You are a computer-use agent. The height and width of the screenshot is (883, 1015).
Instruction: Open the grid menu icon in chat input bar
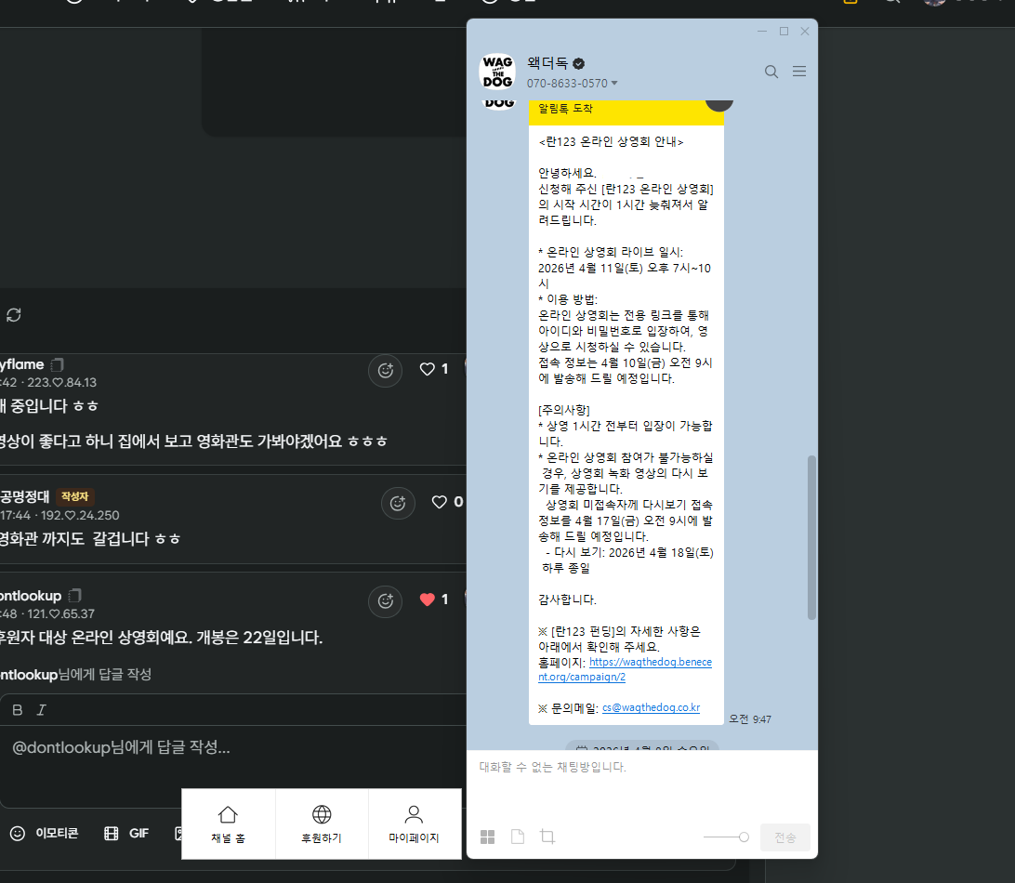(x=487, y=837)
